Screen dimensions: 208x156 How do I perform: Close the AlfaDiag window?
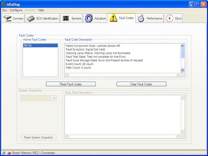[x=204, y=4]
